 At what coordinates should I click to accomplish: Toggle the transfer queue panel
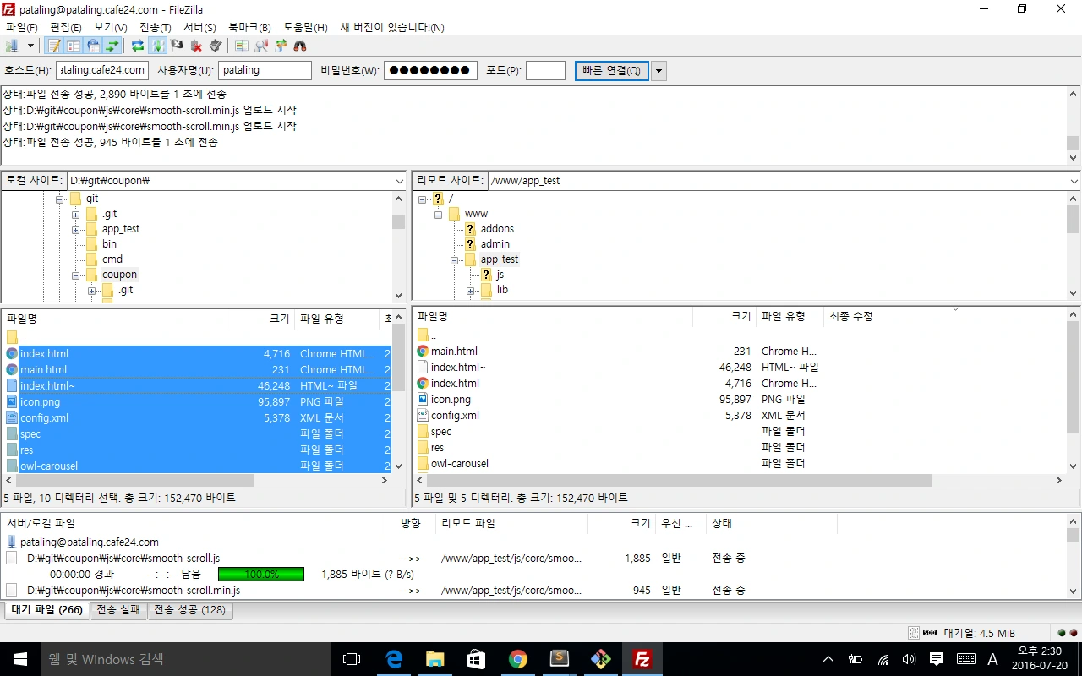pyautogui.click(x=111, y=46)
